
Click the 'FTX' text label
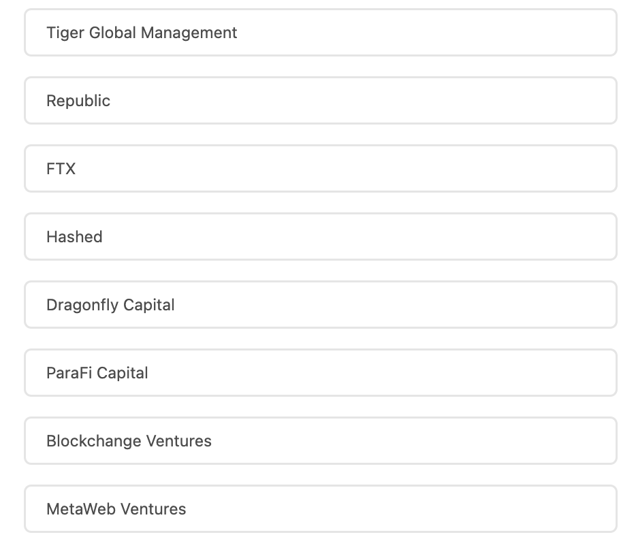click(x=61, y=169)
